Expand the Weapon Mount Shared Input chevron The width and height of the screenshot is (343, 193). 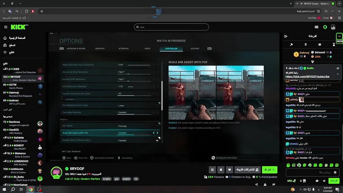point(157,140)
